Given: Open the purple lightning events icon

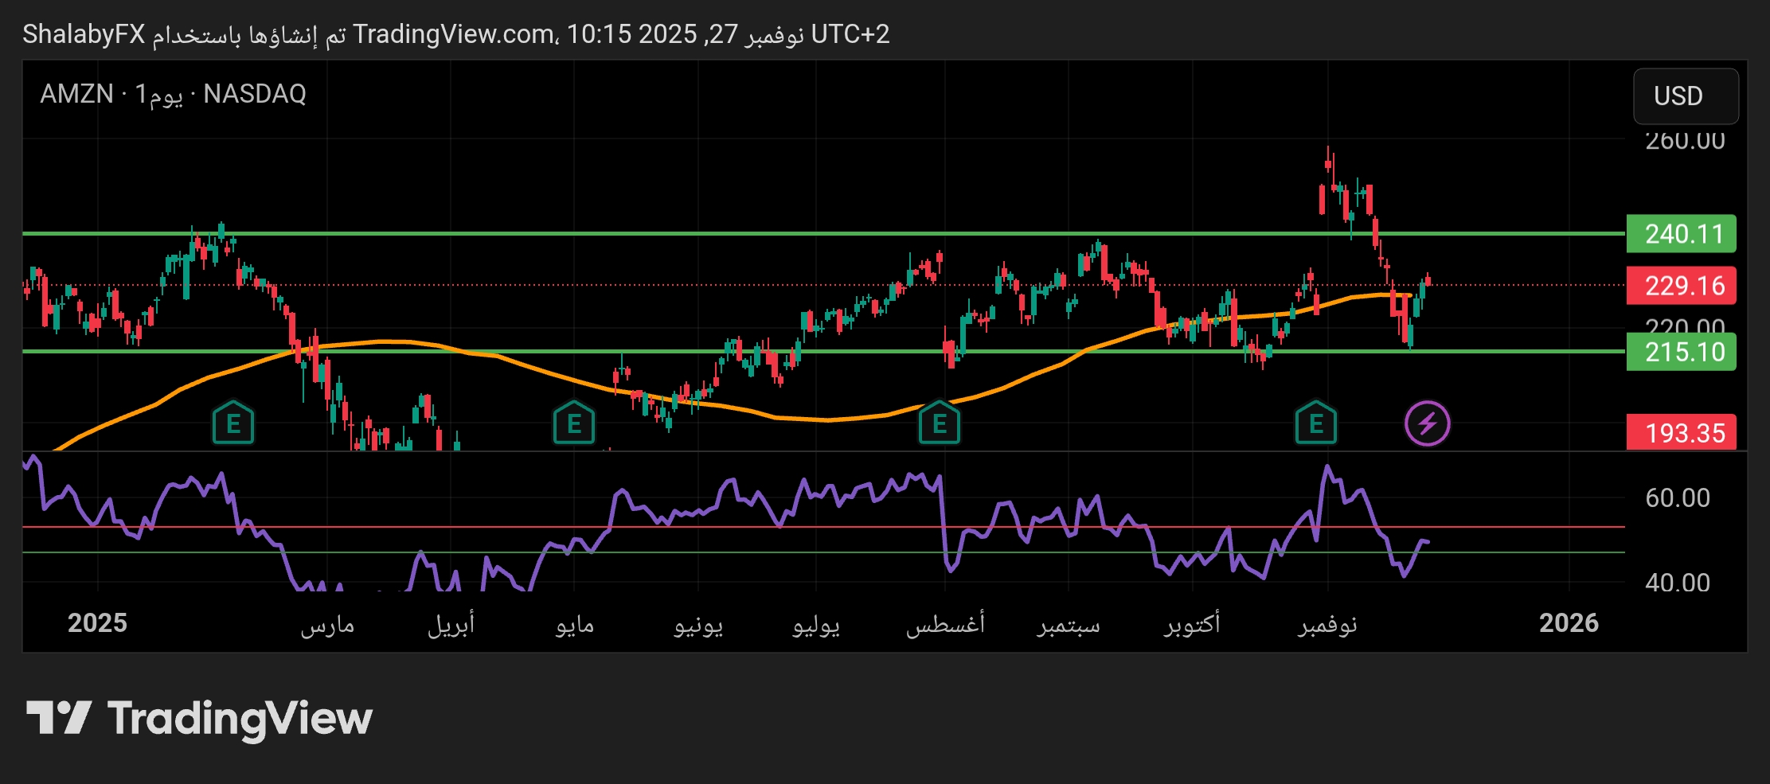Looking at the screenshot, I should pyautogui.click(x=1428, y=423).
